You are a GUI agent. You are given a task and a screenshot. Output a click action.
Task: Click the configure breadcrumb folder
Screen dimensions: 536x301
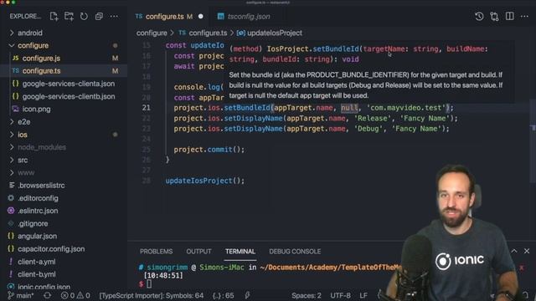tap(152, 33)
